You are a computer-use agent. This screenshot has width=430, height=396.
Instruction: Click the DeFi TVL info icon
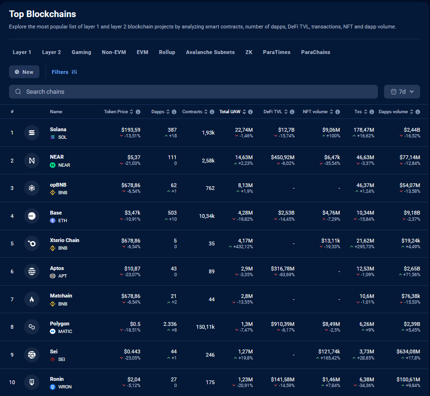pyautogui.click(x=292, y=112)
